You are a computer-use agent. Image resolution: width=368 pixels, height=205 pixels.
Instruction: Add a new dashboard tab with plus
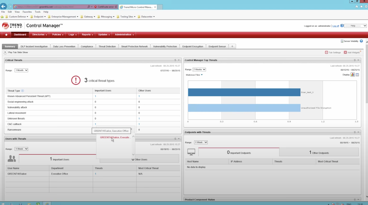(232, 46)
